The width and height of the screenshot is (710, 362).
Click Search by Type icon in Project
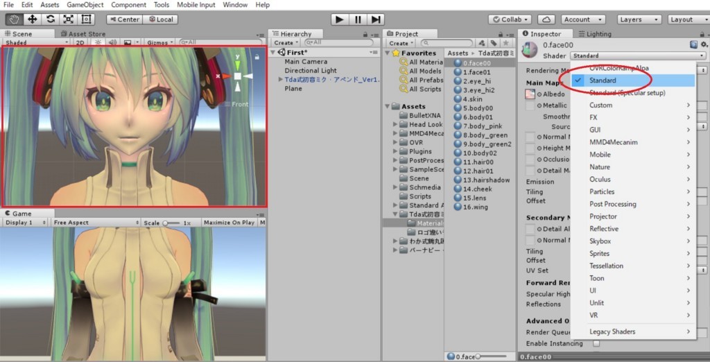(483, 43)
